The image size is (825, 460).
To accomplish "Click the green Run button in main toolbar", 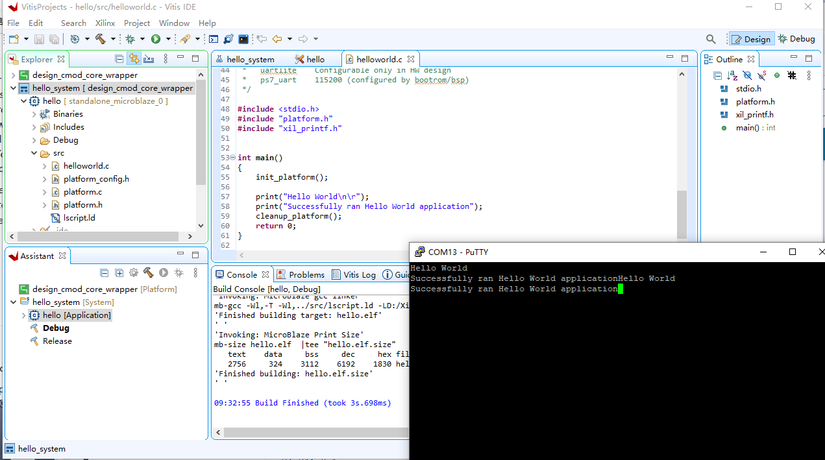I will click(x=156, y=39).
